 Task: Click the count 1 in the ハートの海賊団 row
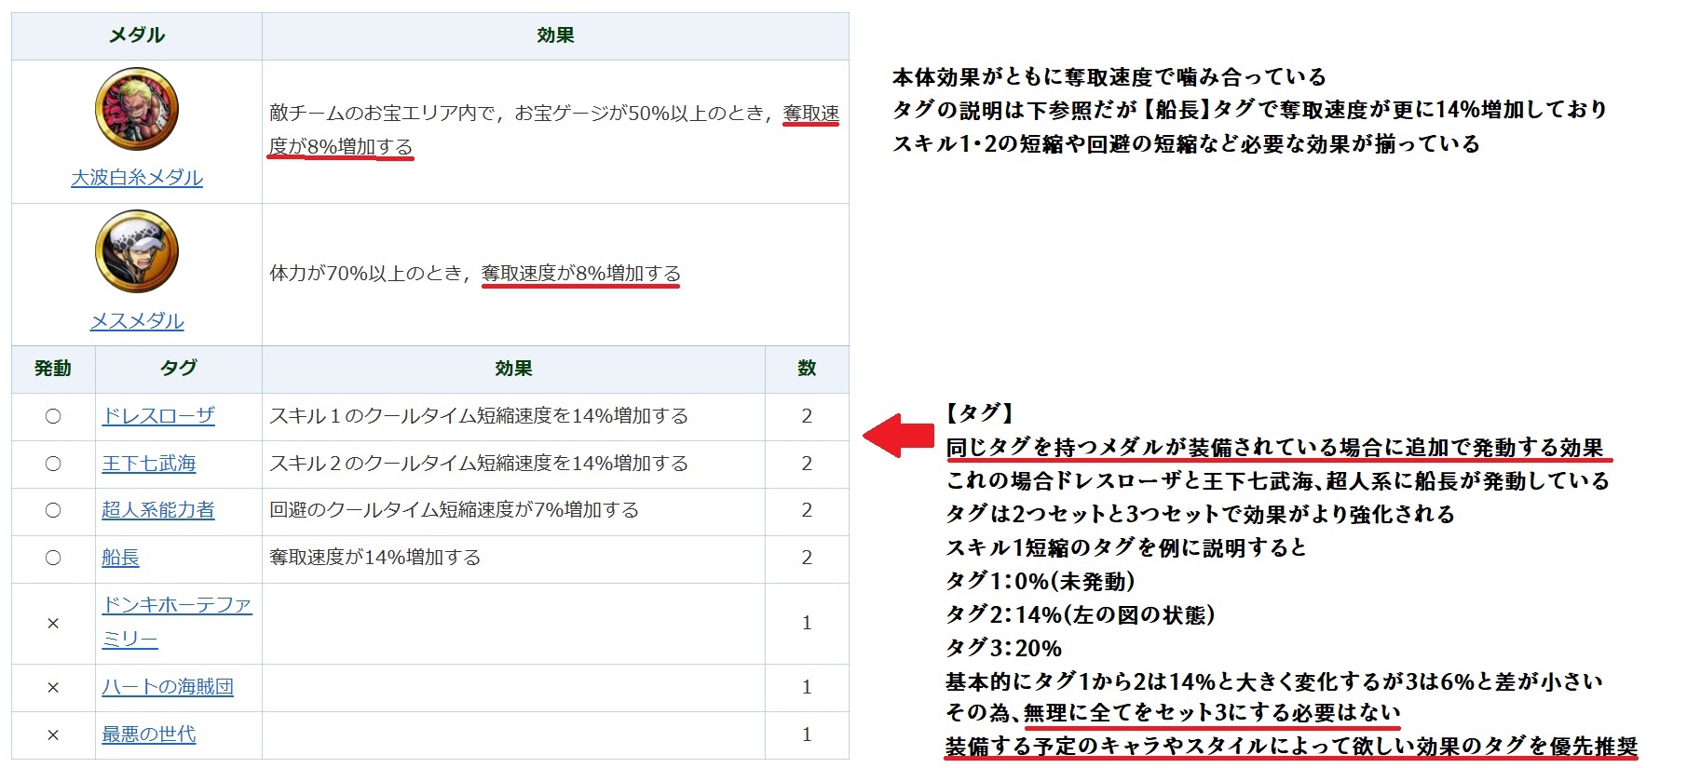(x=807, y=687)
